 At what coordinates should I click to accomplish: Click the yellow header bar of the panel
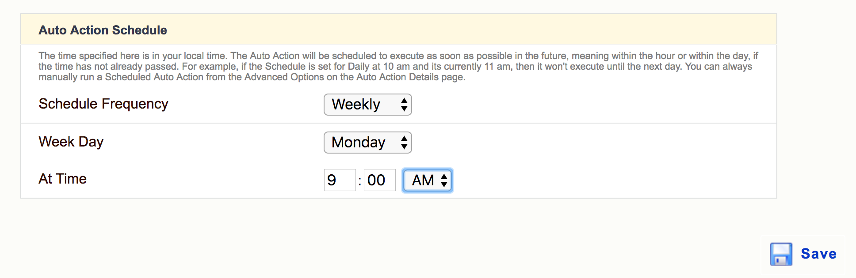399,30
